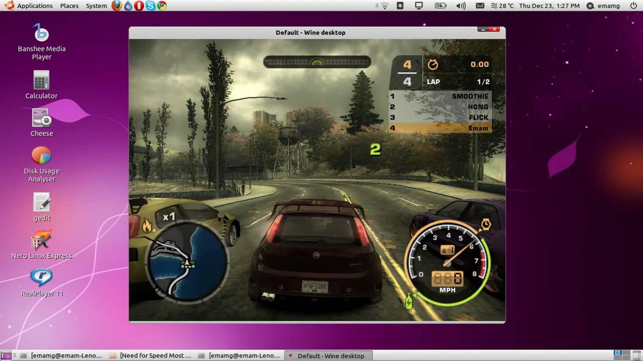Open the emamg user menu
This screenshot has height=361, width=643.
pyautogui.click(x=603, y=6)
